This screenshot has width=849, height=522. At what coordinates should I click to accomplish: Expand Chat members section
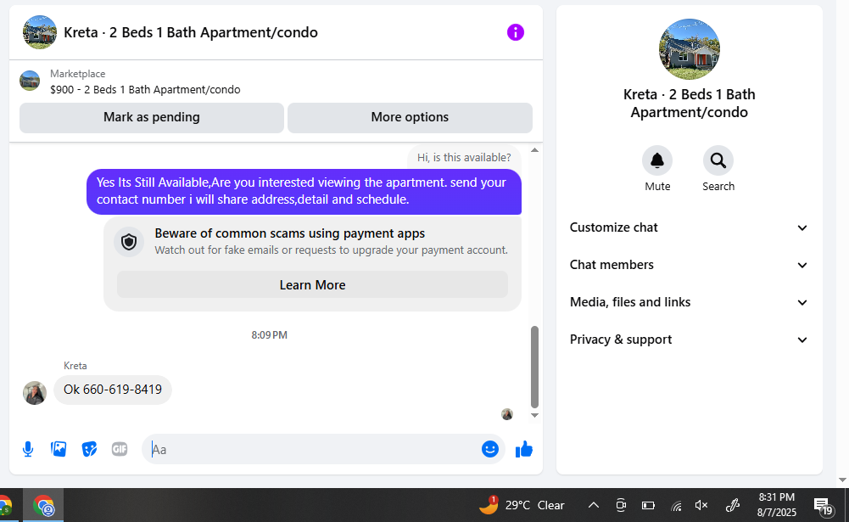point(689,265)
